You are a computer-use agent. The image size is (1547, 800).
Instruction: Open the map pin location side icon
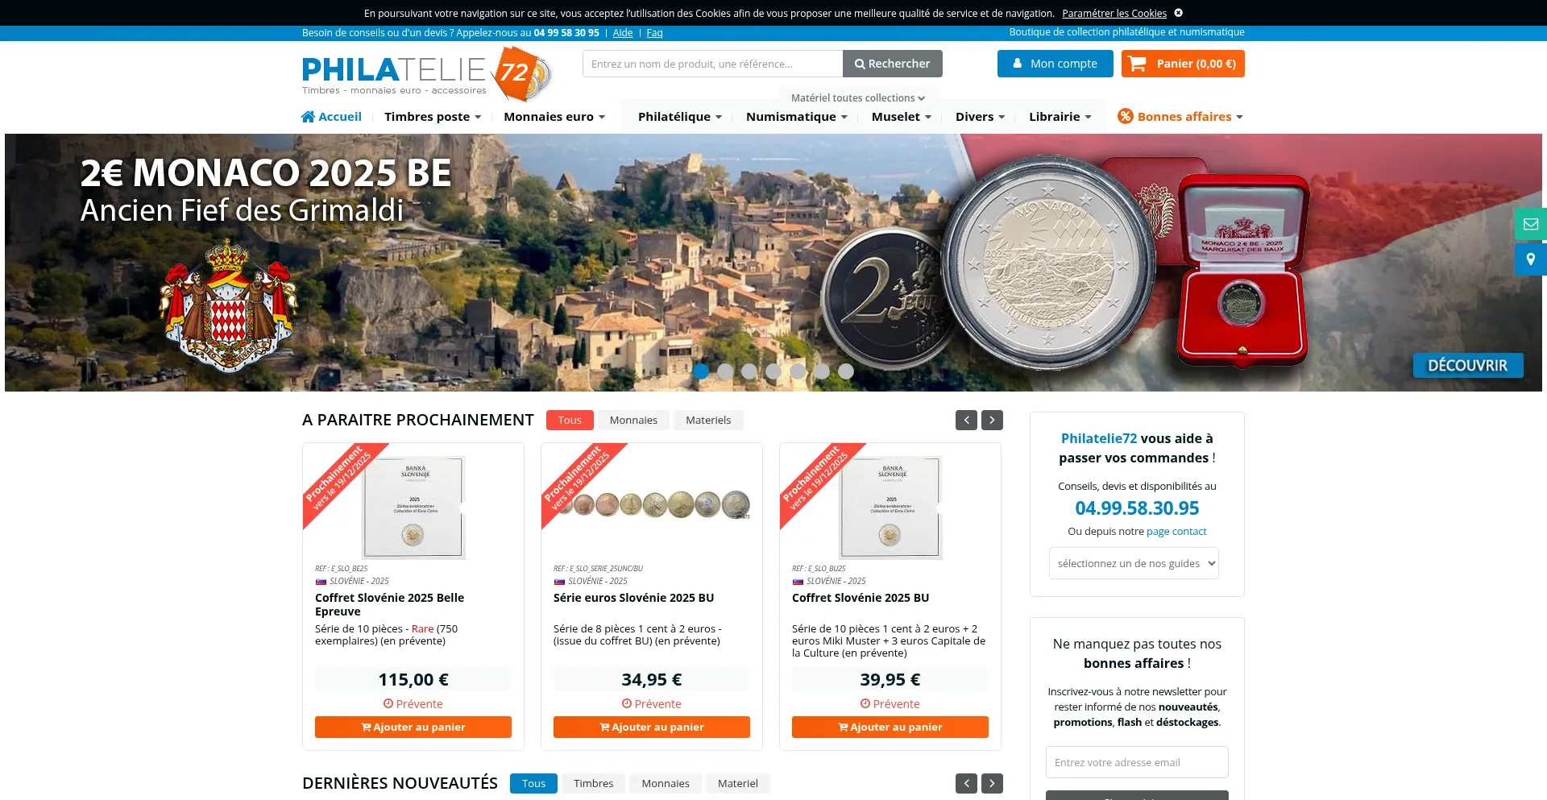click(x=1531, y=259)
